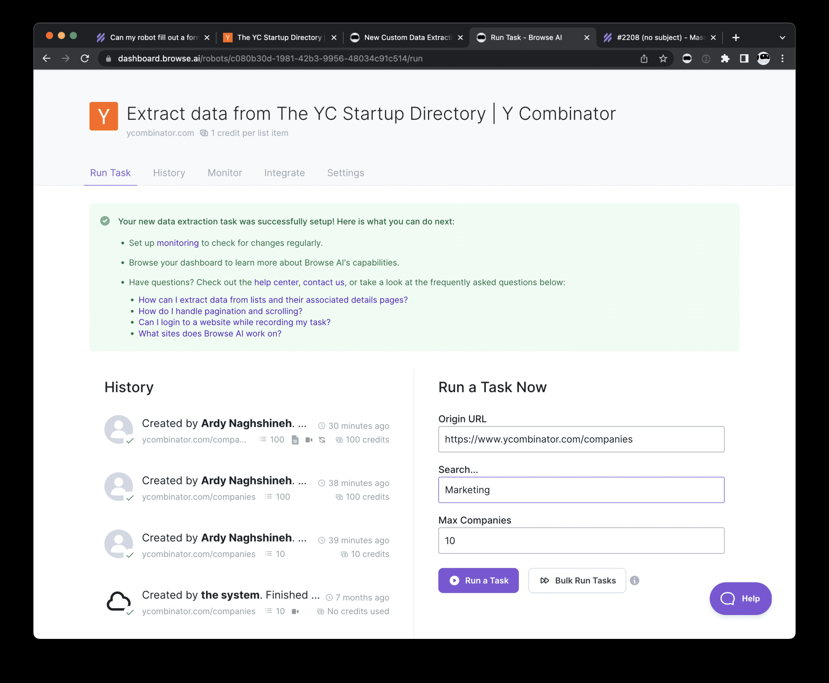The height and width of the screenshot is (683, 829).
Task: Open the document icon in first history row
Action: click(295, 440)
